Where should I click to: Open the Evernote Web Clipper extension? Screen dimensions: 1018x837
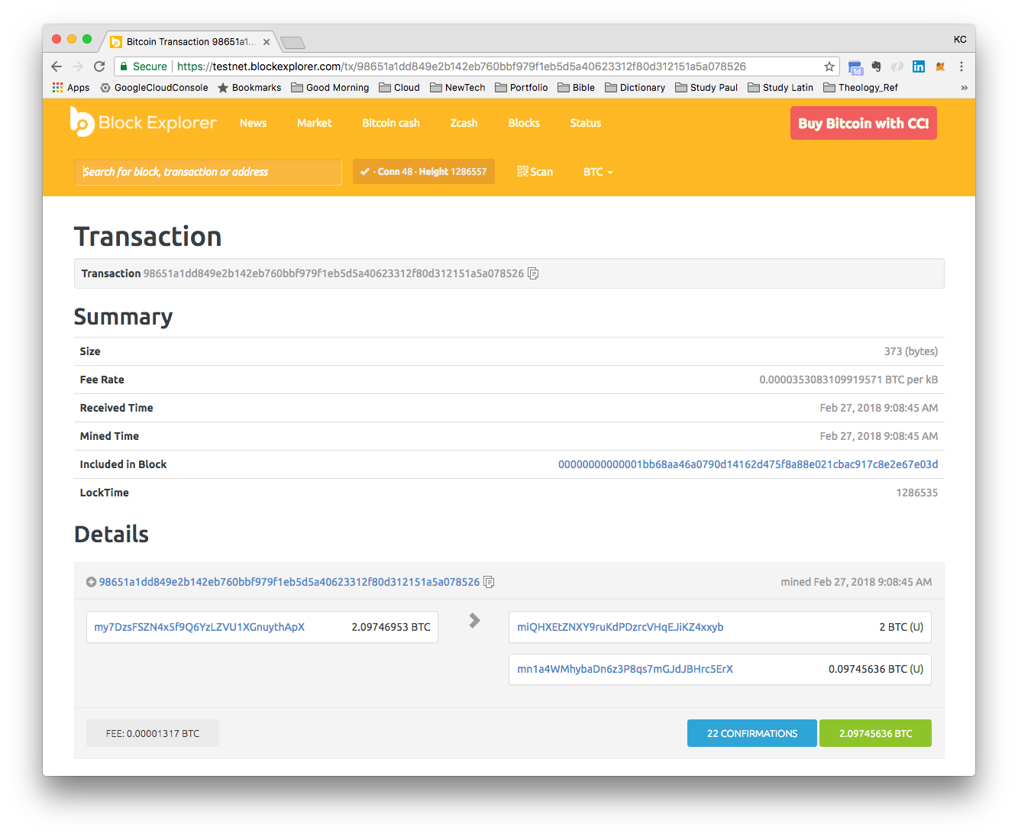[876, 66]
